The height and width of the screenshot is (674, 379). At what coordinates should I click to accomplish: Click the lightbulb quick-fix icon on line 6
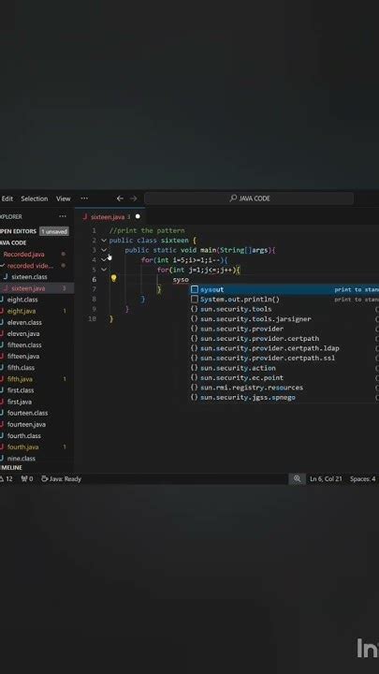click(x=113, y=278)
